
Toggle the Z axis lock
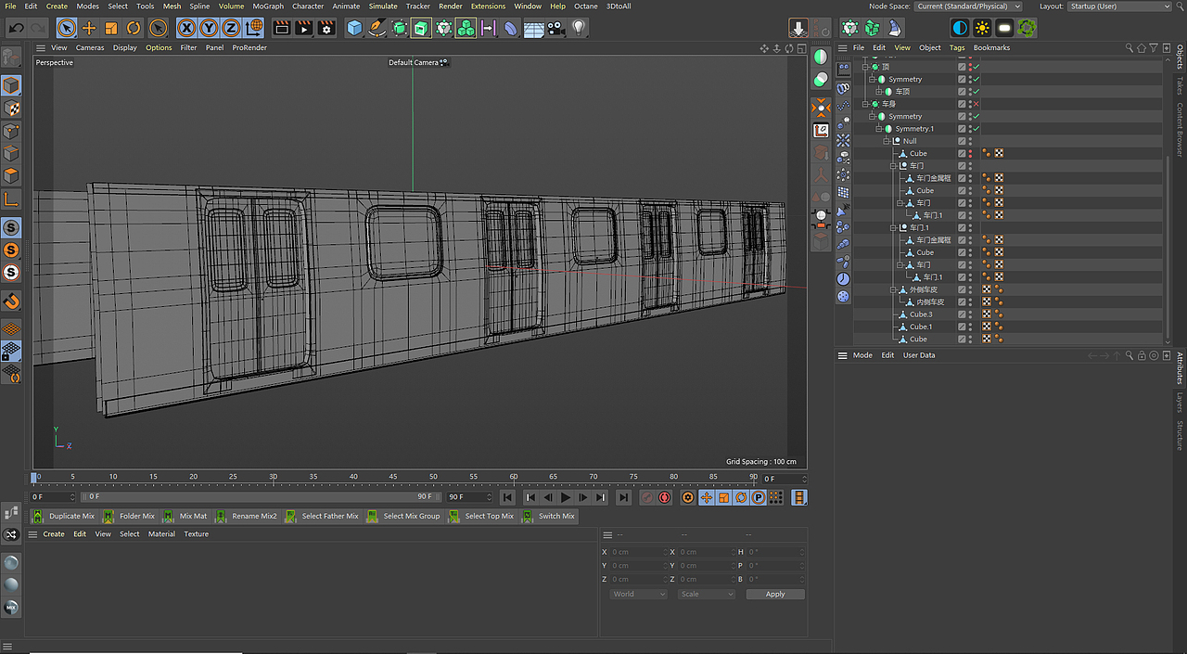[x=231, y=28]
